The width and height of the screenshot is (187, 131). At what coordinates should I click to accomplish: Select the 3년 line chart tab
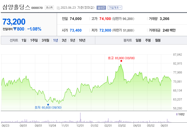click(64, 40)
